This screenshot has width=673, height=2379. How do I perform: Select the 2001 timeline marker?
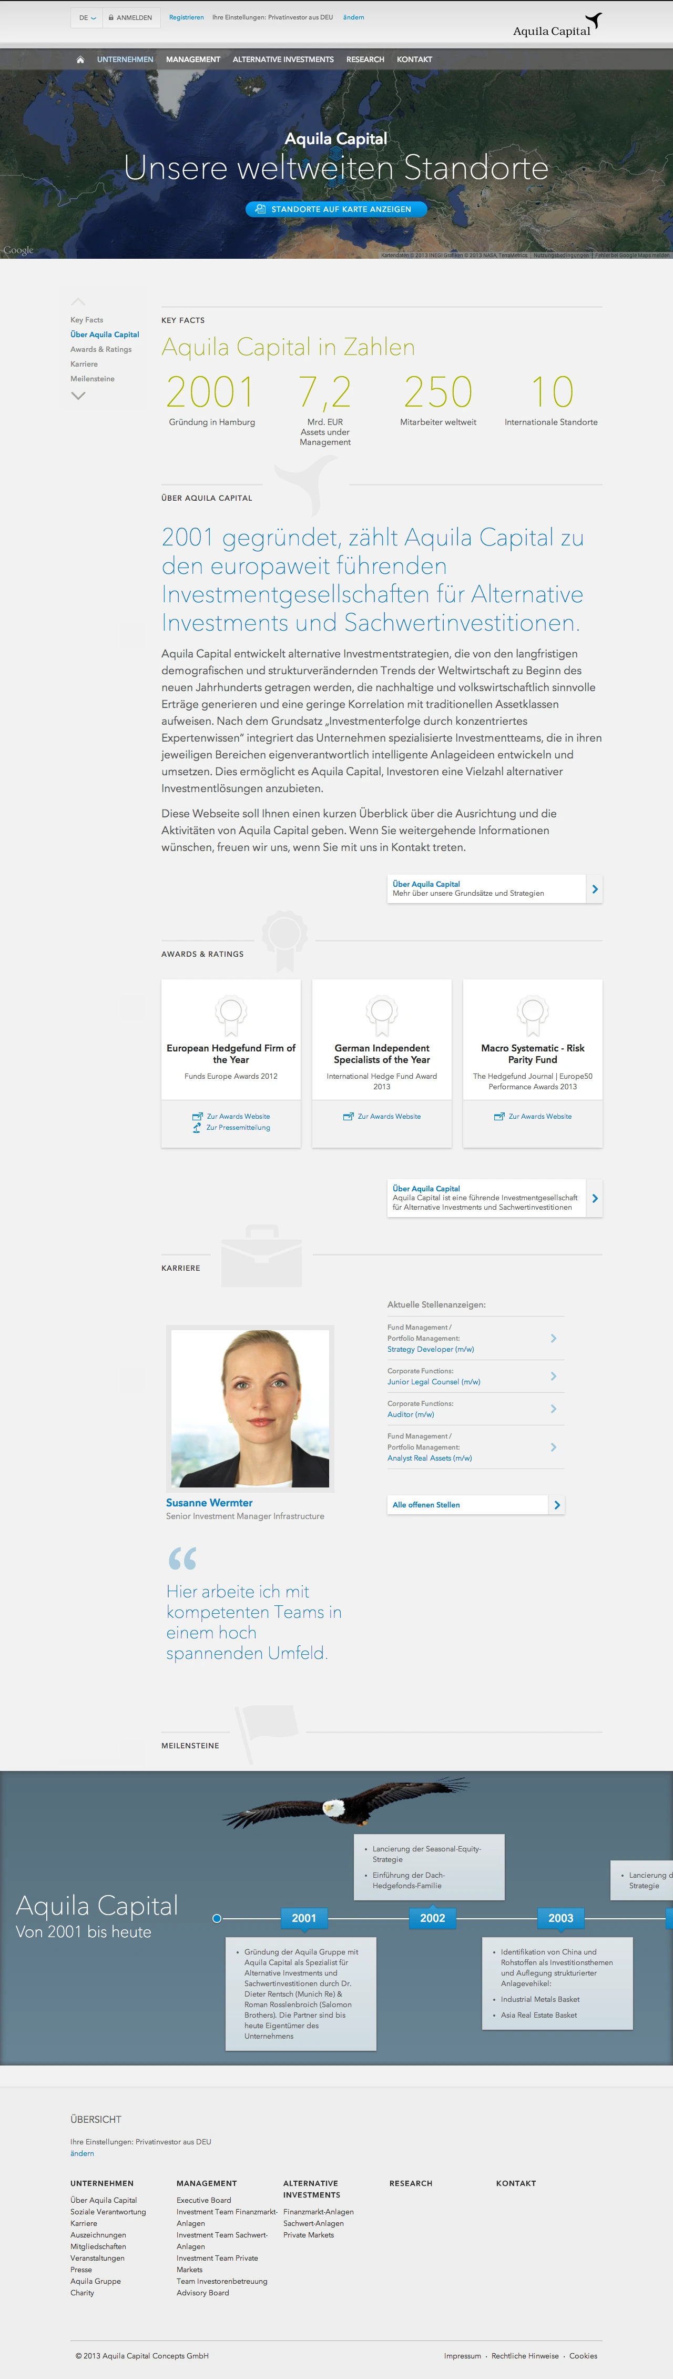[x=304, y=1918]
